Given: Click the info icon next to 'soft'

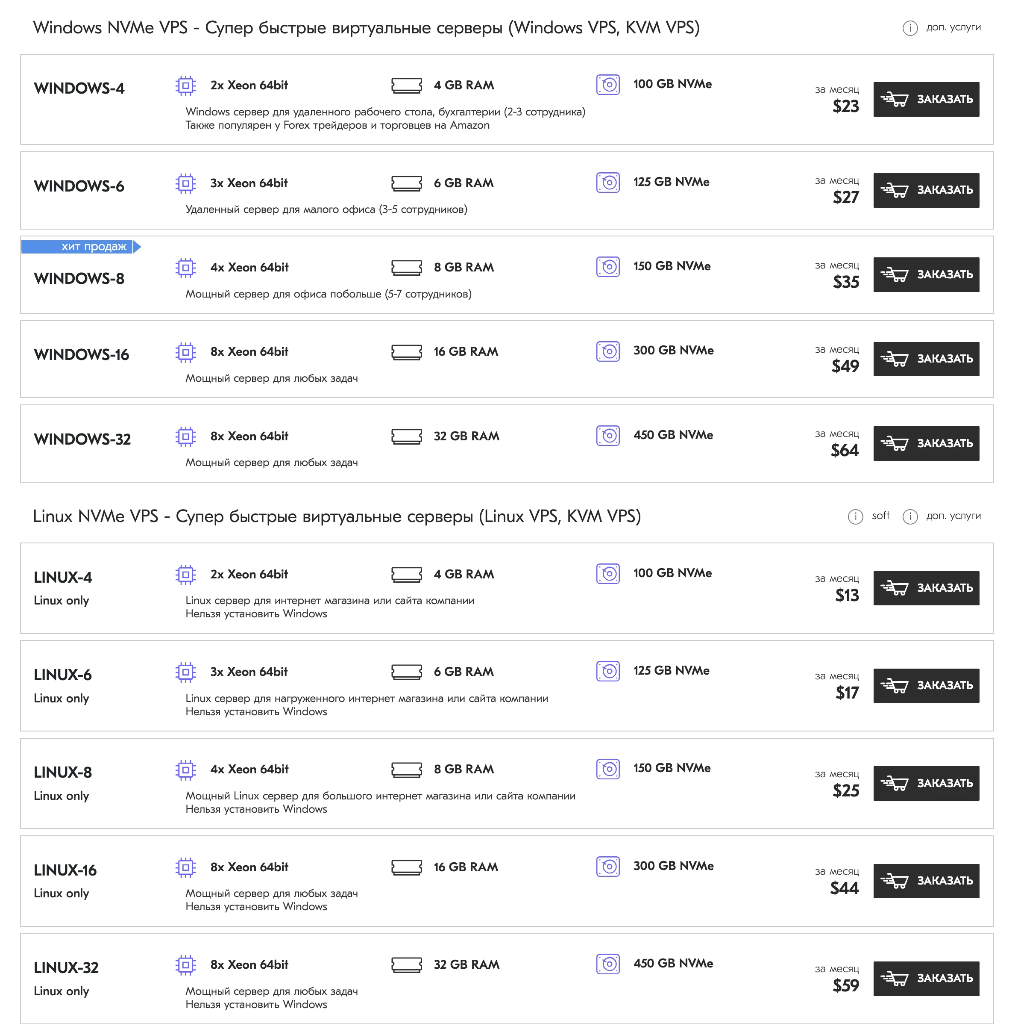Looking at the screenshot, I should 855,516.
